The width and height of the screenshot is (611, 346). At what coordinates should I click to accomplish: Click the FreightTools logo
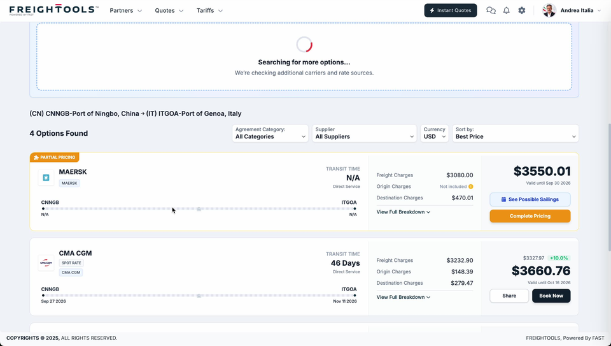53,10
